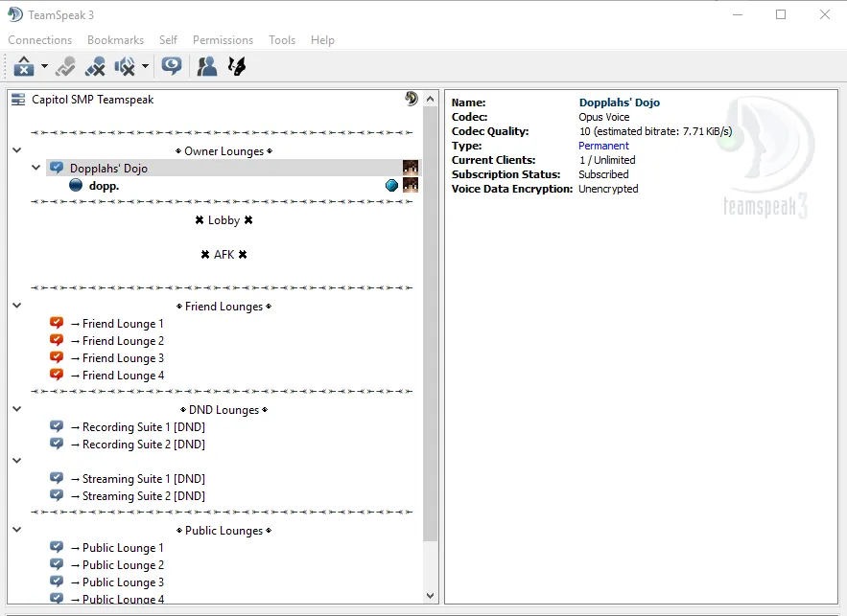Open the Bookmarks menu
This screenshot has height=616, width=847.
(115, 40)
